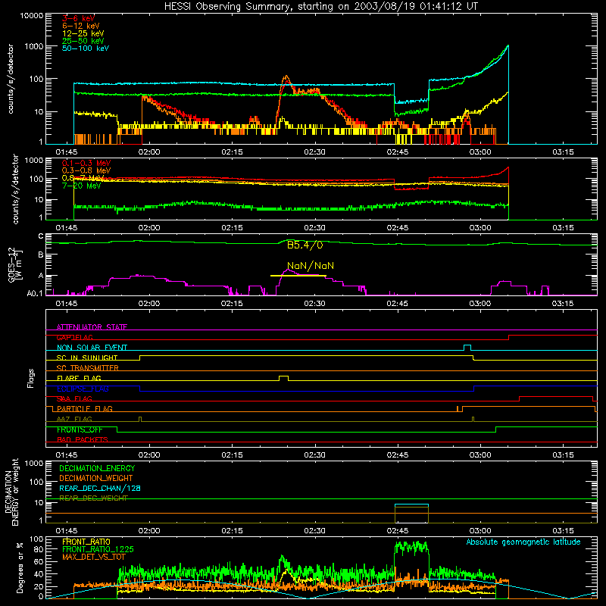Image resolution: width=606 pixels, height=606 pixels.
Task: Click the C tick label on GOES axis
Action: [x=41, y=236]
